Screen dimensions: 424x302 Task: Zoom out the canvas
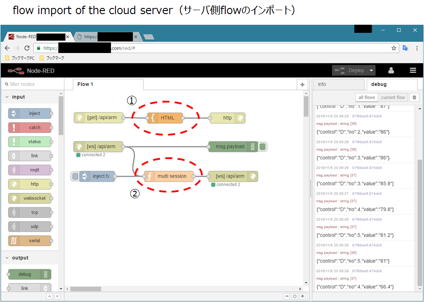287,296
